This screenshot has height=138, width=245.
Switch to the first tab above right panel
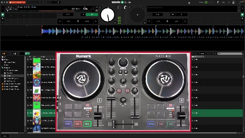(x=194, y=54)
